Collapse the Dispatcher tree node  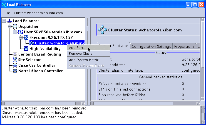pyautogui.click(x=9, y=26)
